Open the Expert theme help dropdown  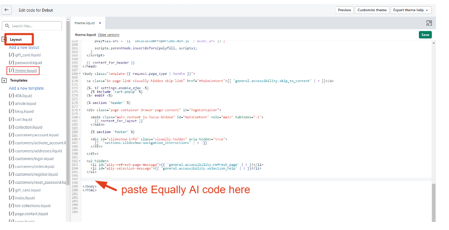pos(413,10)
